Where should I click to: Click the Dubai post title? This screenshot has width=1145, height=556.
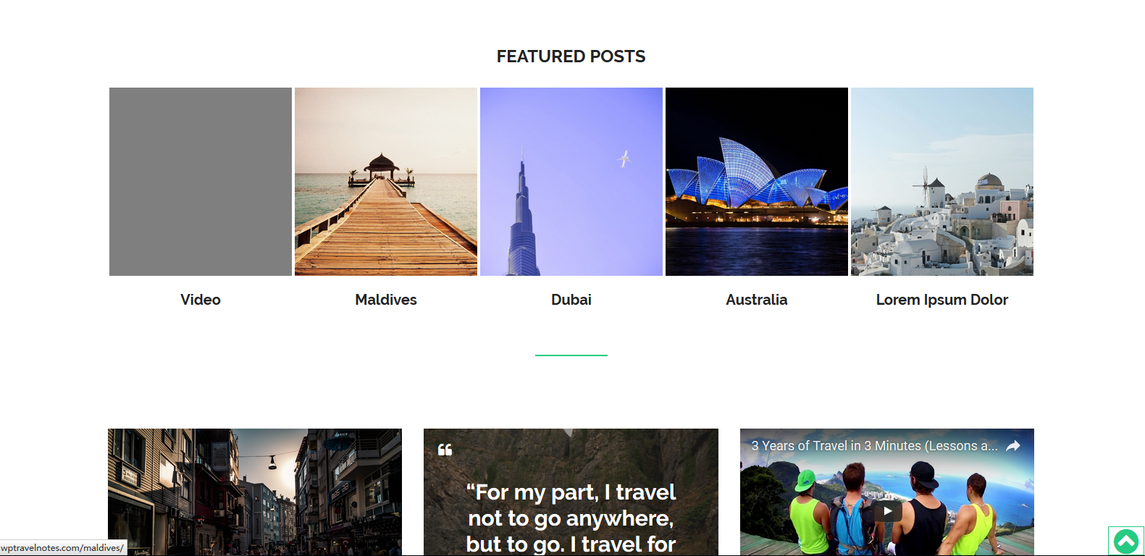(571, 300)
